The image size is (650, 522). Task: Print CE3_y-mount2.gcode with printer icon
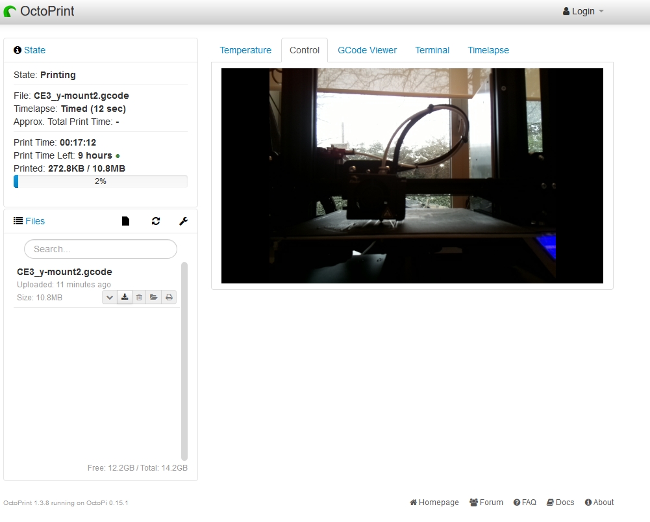pos(169,297)
